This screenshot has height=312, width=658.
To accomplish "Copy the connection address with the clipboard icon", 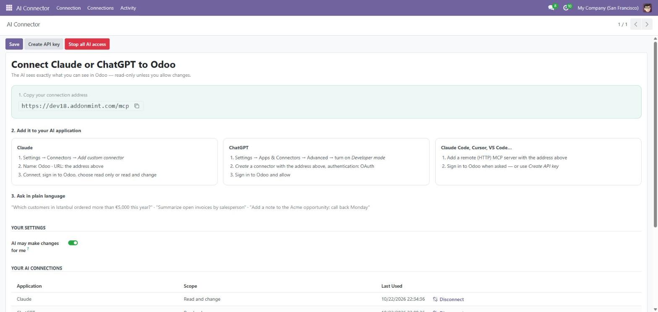I will coord(137,106).
